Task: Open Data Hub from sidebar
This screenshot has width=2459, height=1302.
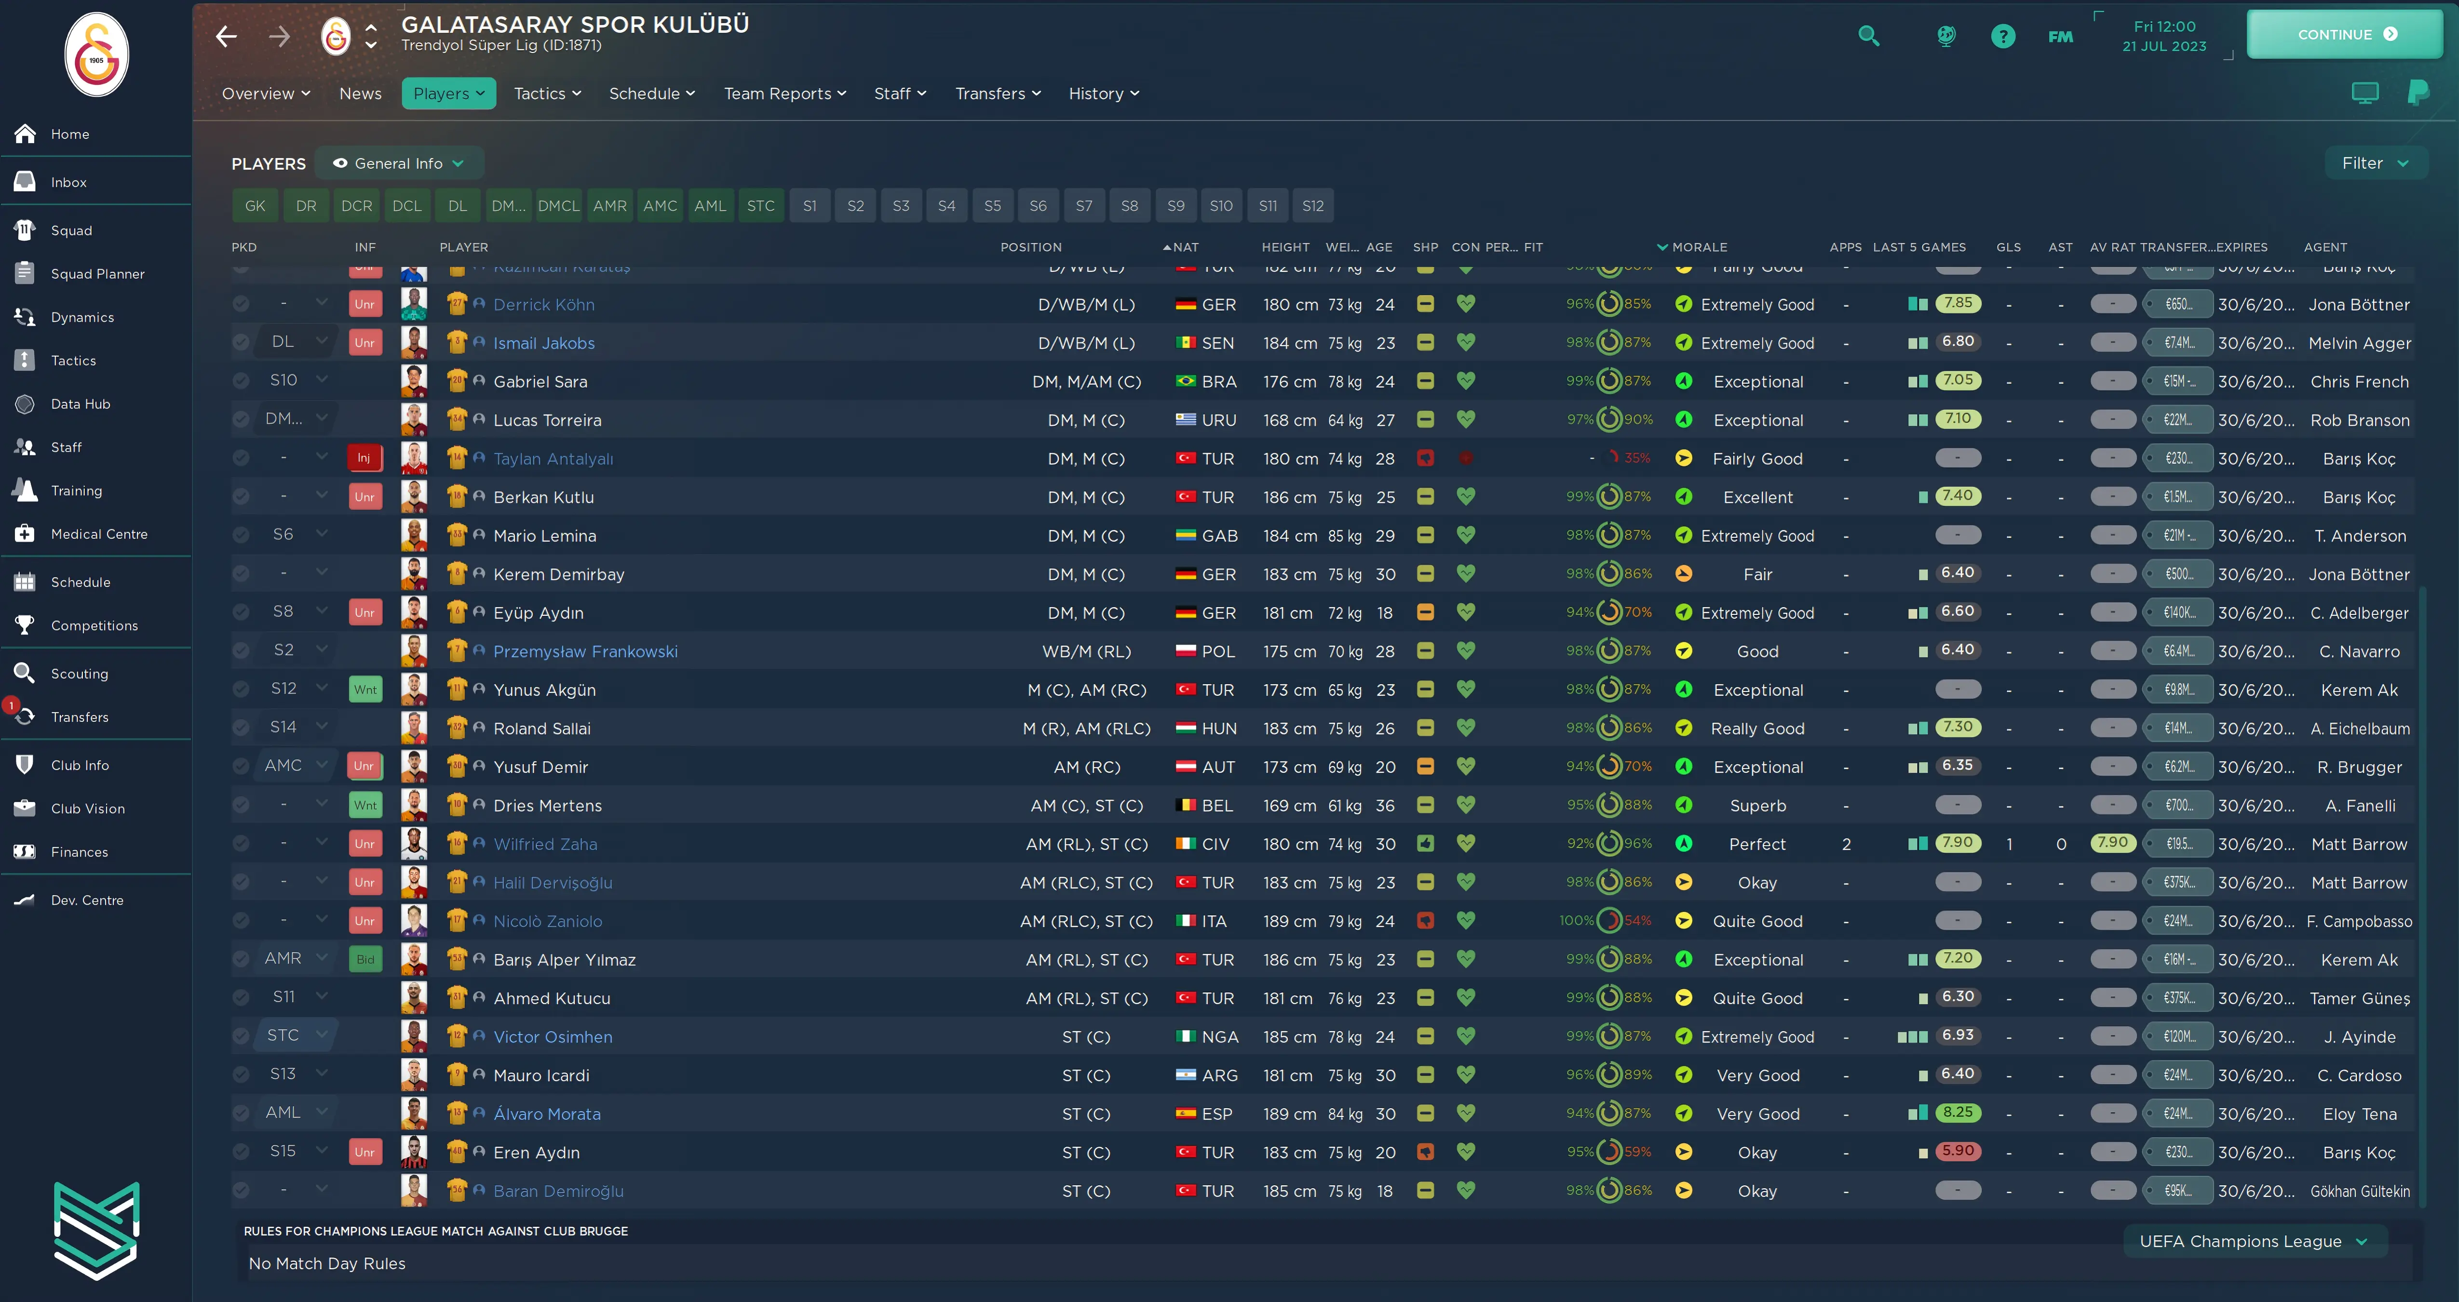Action: tap(80, 404)
